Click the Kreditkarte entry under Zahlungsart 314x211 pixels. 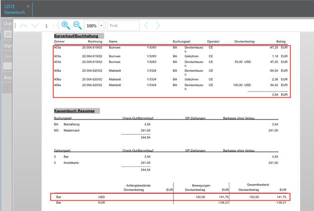[74, 162]
